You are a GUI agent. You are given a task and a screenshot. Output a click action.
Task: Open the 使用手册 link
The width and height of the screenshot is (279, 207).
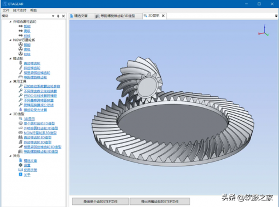coord(30,170)
